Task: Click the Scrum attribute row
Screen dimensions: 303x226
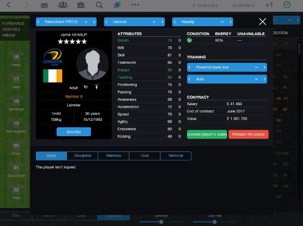Action: (x=149, y=40)
